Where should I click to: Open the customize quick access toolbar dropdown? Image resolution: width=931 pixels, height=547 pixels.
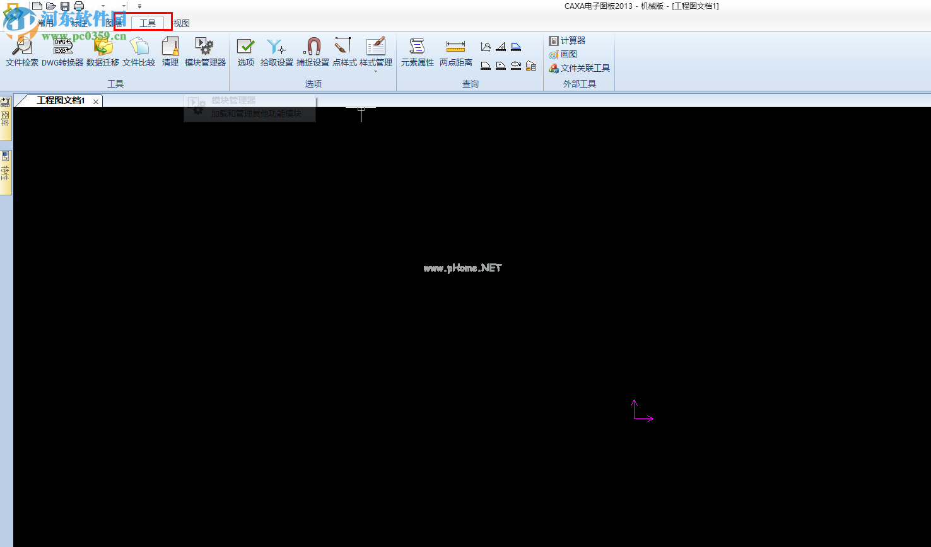(x=139, y=6)
